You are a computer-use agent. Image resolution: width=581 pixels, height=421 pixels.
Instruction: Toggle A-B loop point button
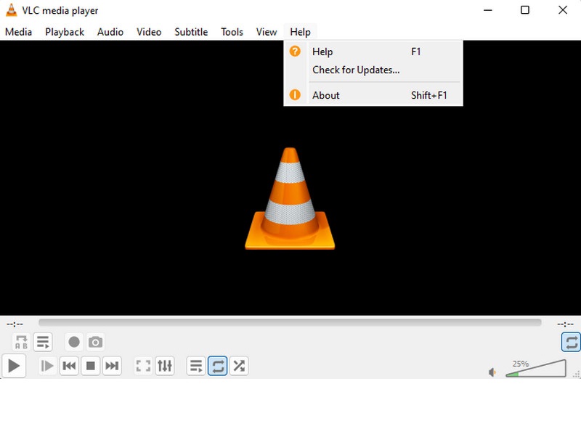click(21, 342)
